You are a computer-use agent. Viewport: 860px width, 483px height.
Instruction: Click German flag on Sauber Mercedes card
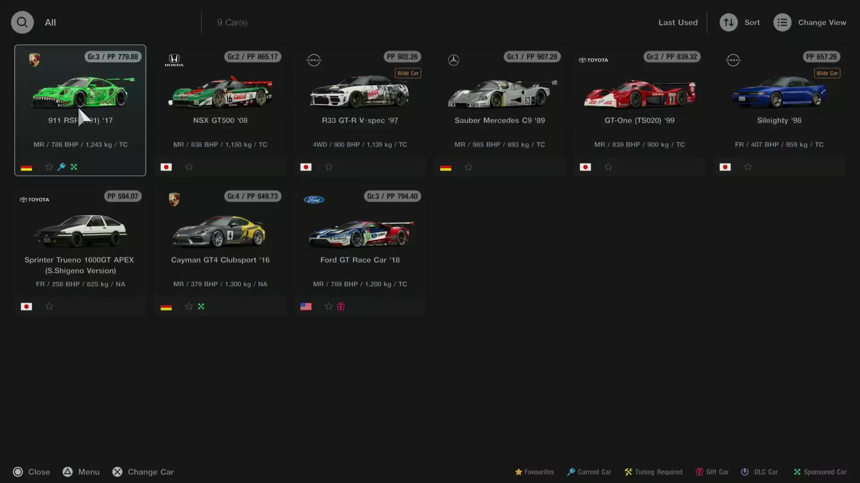[x=446, y=167]
